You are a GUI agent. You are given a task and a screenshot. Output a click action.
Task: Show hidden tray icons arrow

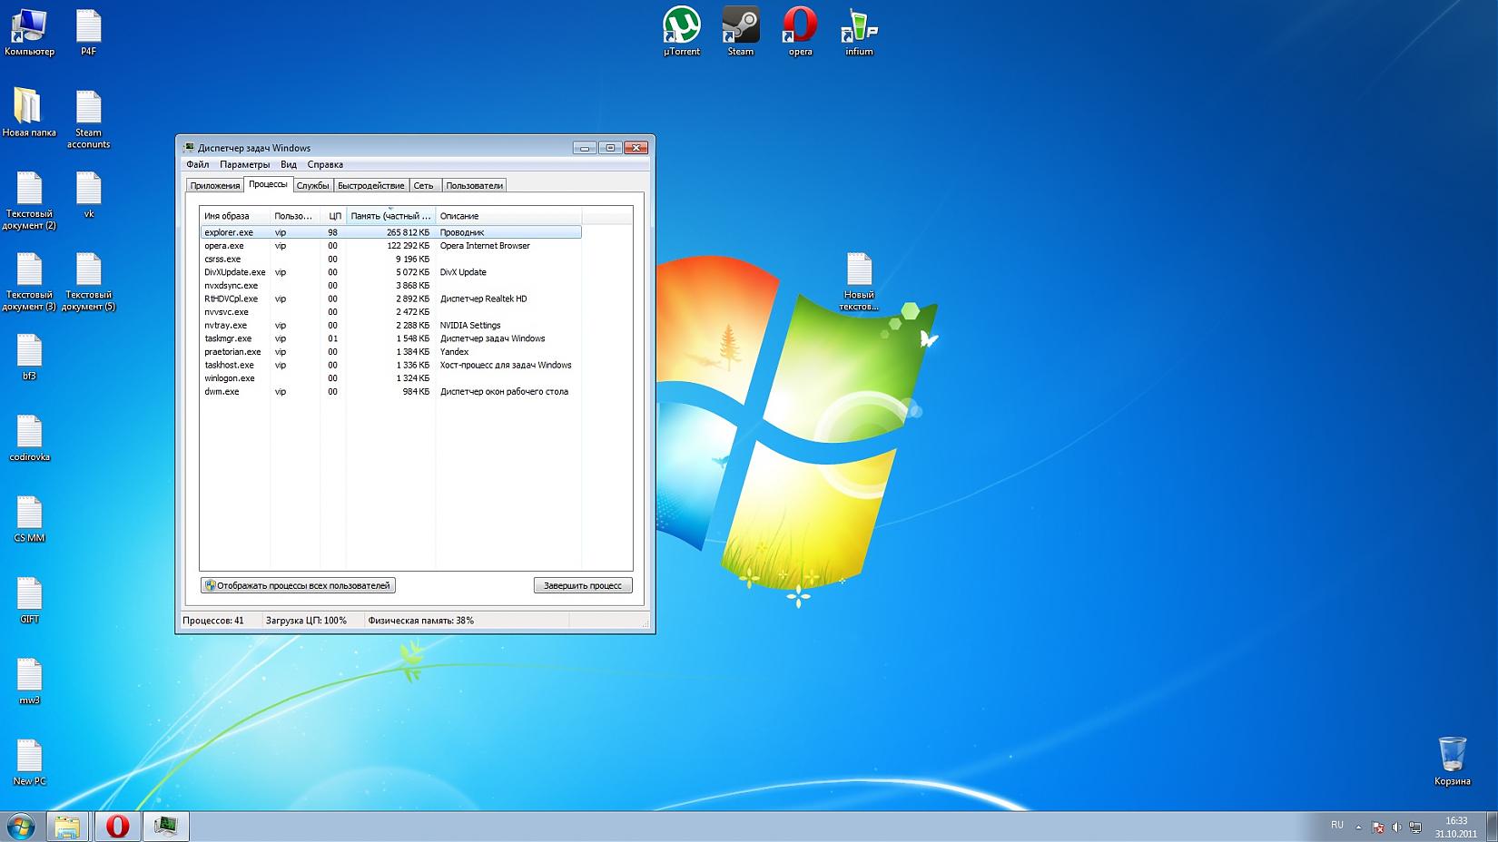coord(1358,827)
